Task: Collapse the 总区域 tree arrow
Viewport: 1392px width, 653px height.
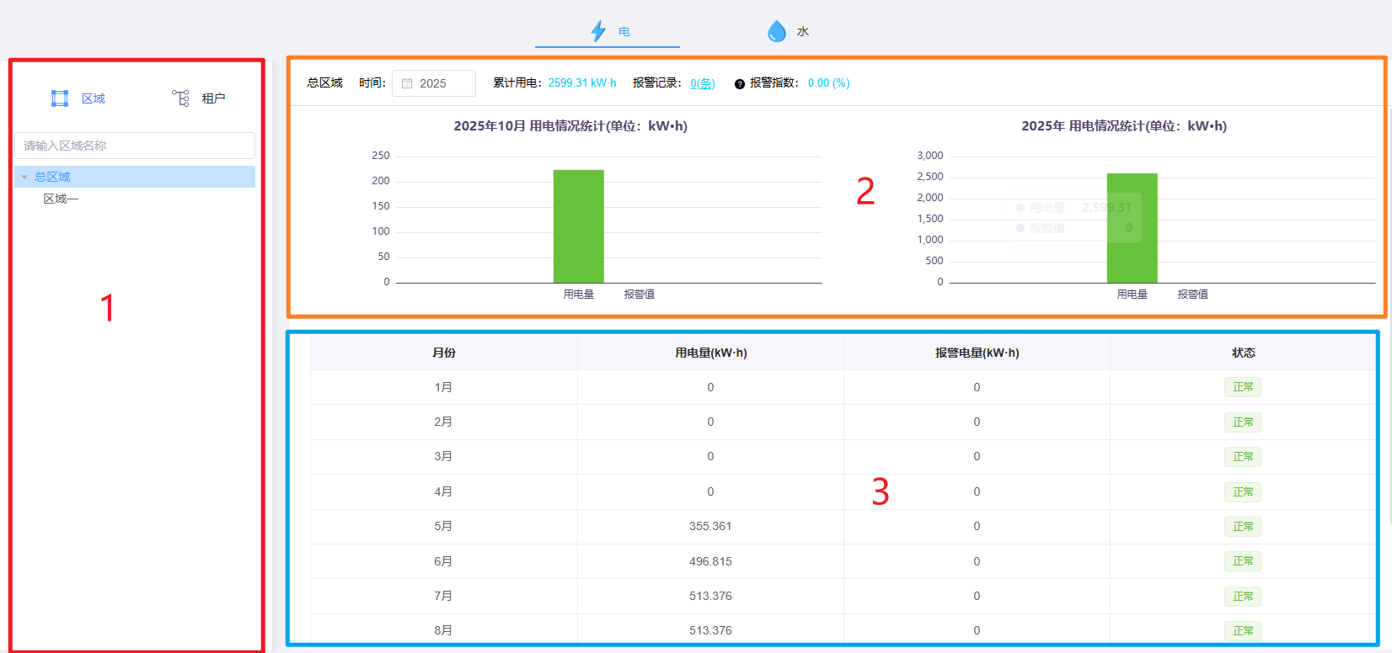Action: click(24, 177)
